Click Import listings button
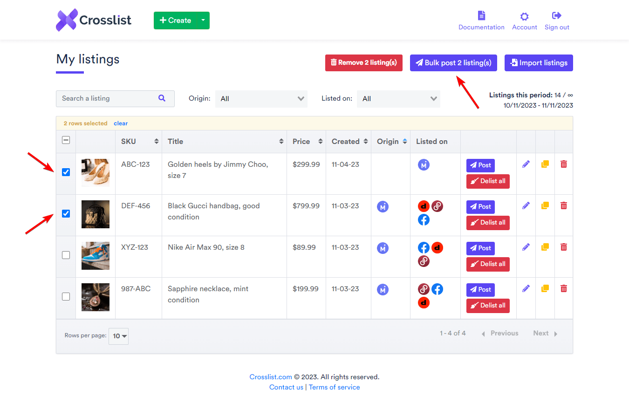 [x=539, y=63]
